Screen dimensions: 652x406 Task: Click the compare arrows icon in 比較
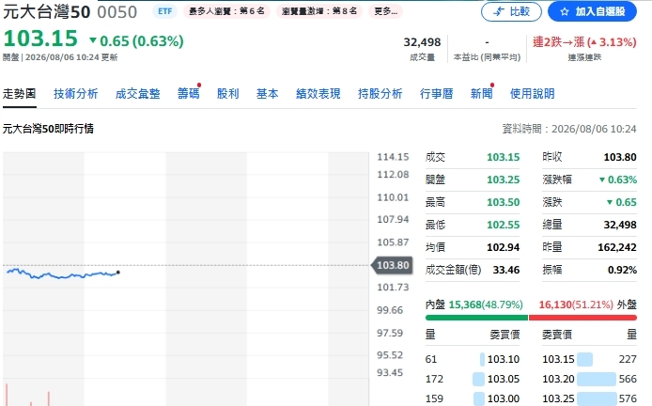[499, 11]
